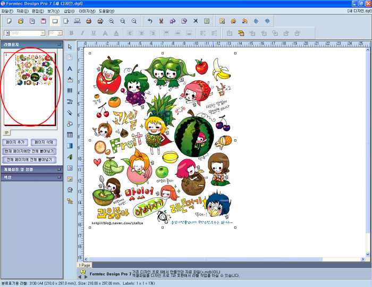Click 전체 페이지에 전체 붙여넣기 button
The width and height of the screenshot is (372, 287).
pyautogui.click(x=29, y=160)
